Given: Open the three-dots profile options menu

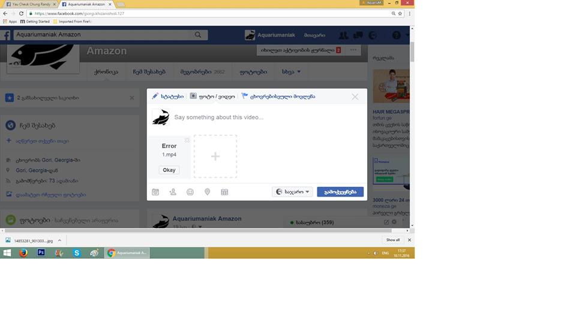Looking at the screenshot, I should 353,50.
